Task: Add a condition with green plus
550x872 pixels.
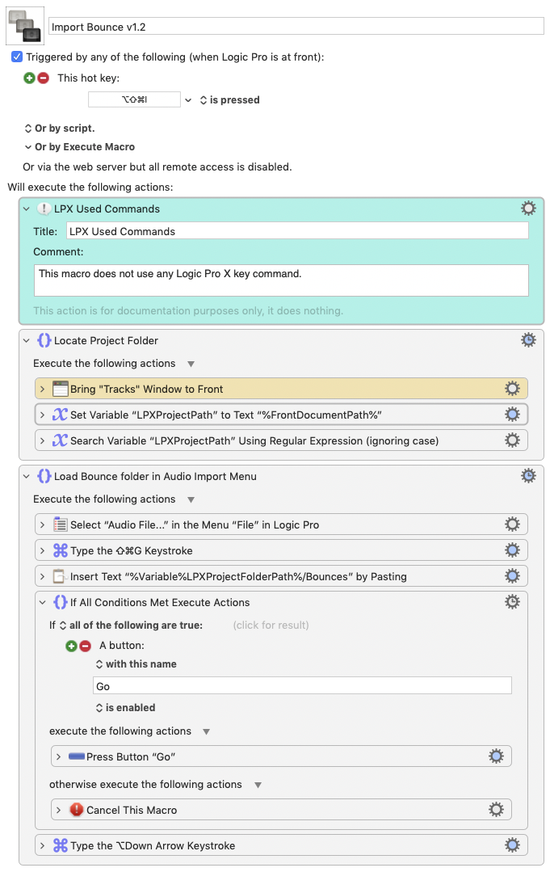Action: (x=71, y=646)
